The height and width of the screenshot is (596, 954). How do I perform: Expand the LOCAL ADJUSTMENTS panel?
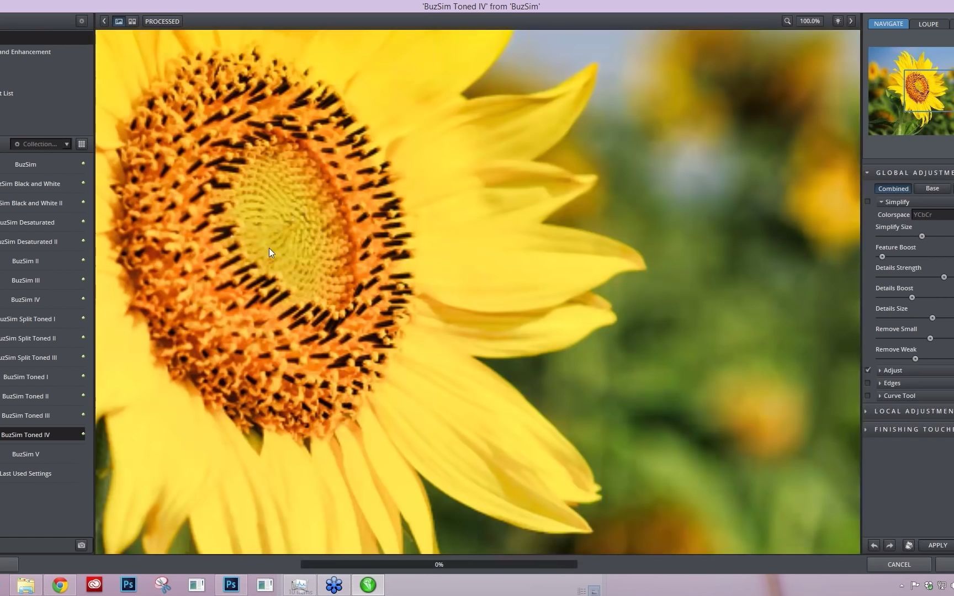coord(865,411)
